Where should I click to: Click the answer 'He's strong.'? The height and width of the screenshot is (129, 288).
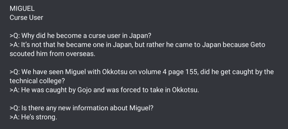click(33, 117)
